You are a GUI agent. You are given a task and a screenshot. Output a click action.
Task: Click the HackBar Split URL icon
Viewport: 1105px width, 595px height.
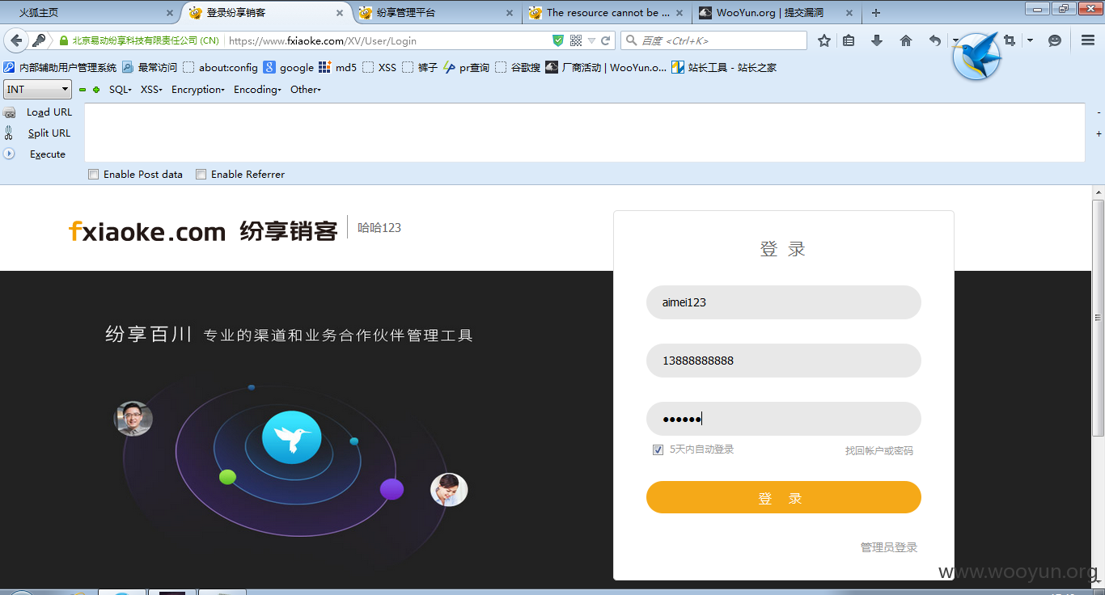pos(9,133)
